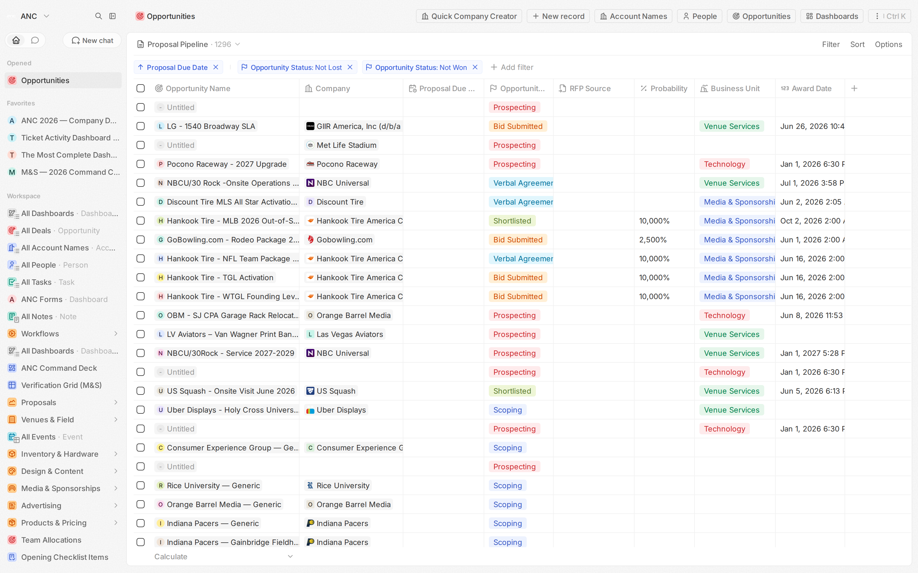The width and height of the screenshot is (918, 573).
Task: Expand Venues & Field section
Action: click(x=116, y=419)
